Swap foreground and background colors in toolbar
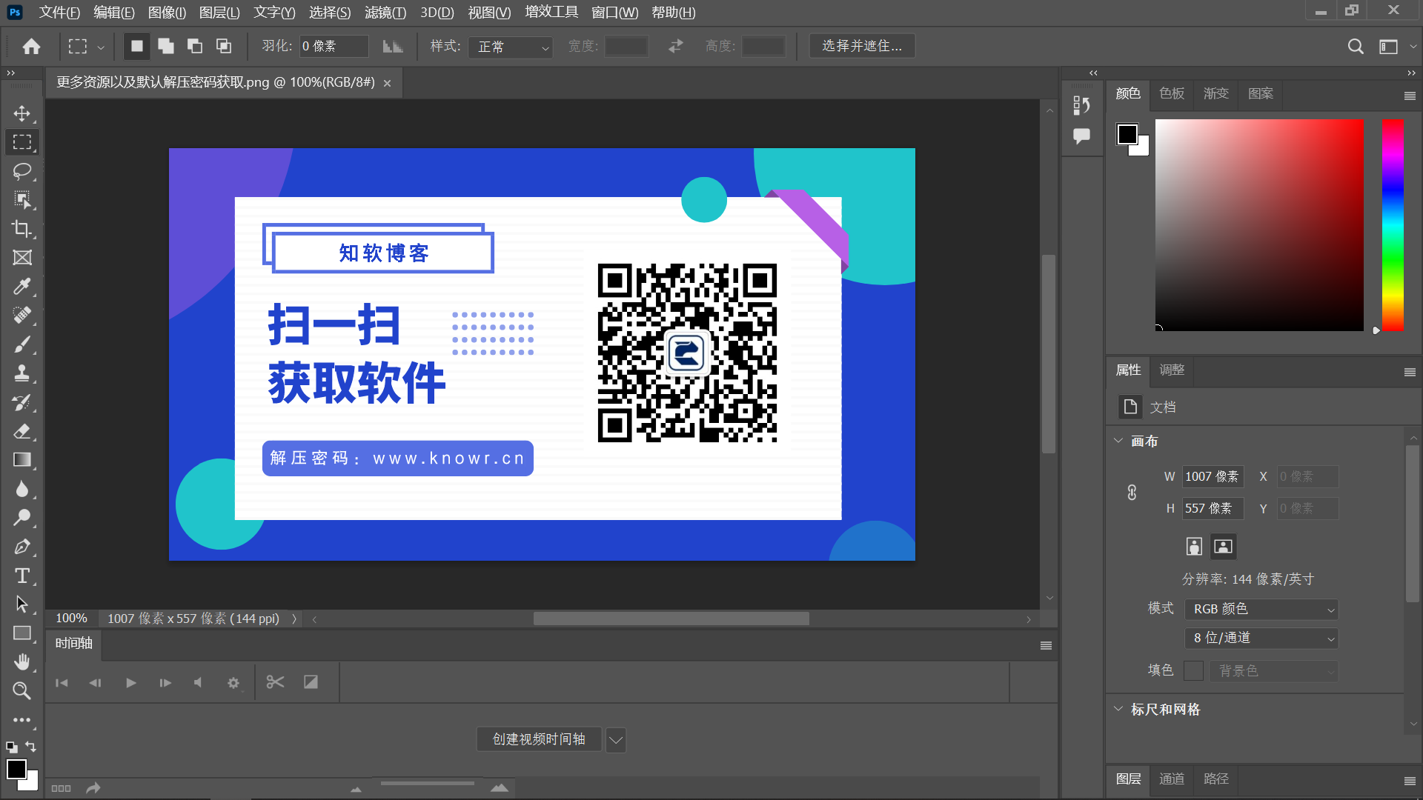 (x=31, y=747)
